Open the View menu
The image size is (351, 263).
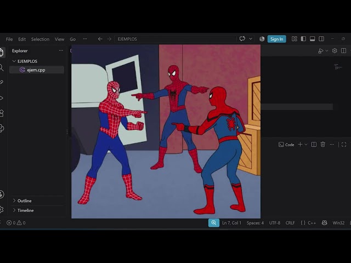[x=60, y=39]
